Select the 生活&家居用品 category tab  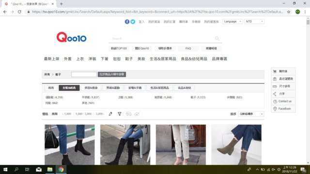coord(159,88)
